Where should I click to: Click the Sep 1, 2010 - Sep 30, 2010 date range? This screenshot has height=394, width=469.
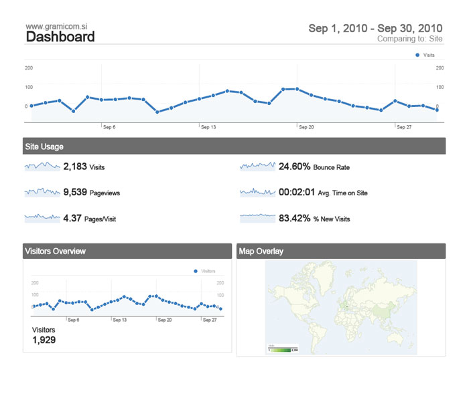click(375, 28)
